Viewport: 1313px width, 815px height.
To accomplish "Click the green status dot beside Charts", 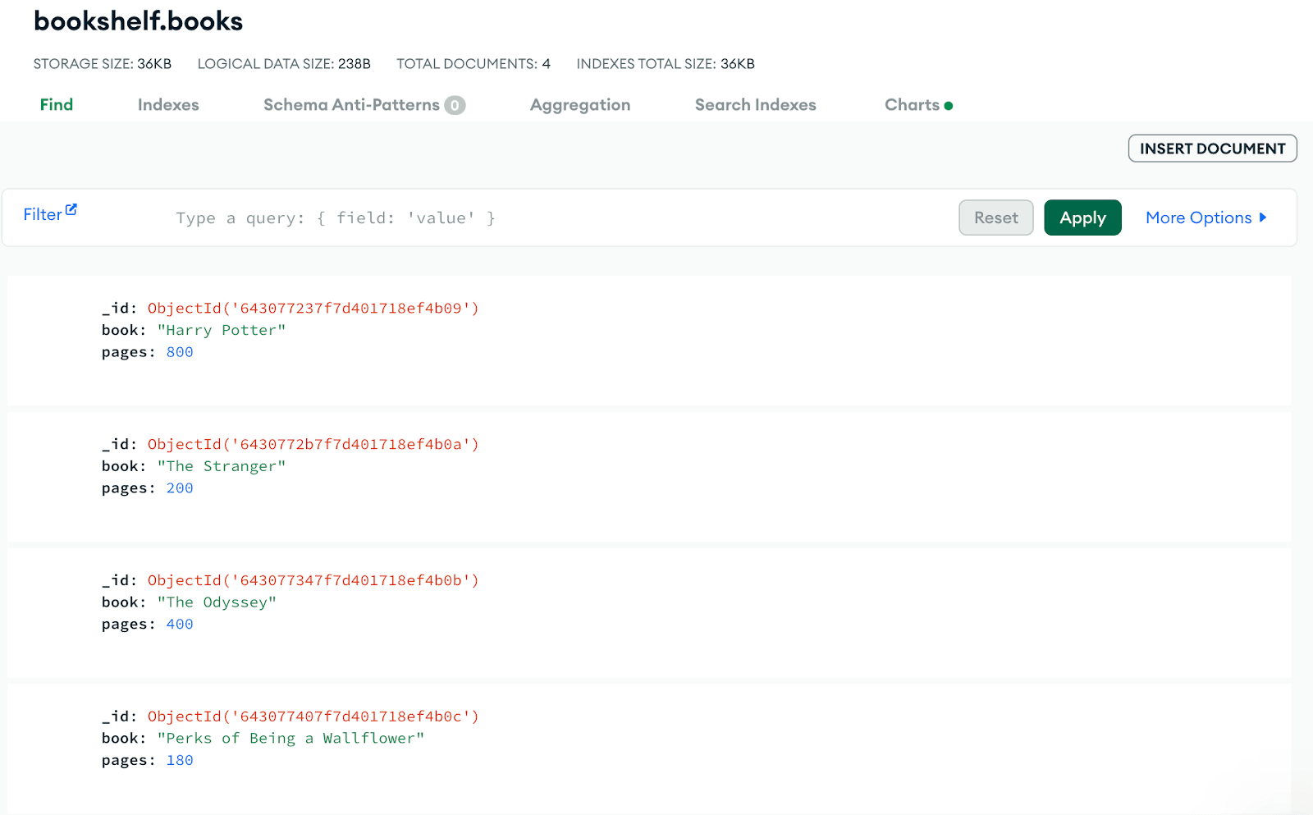I will pos(949,105).
